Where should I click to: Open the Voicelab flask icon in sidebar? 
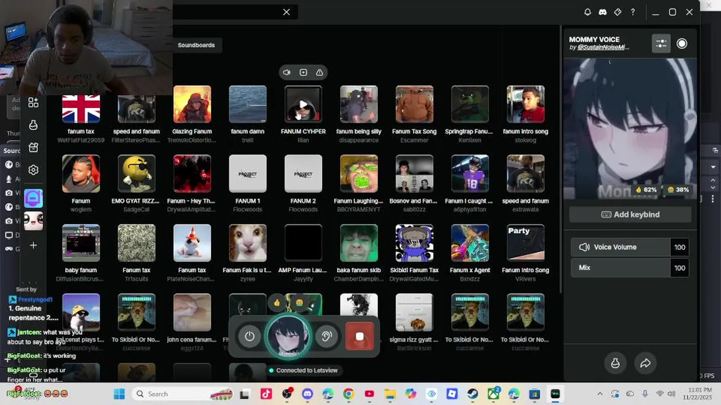tap(33, 125)
